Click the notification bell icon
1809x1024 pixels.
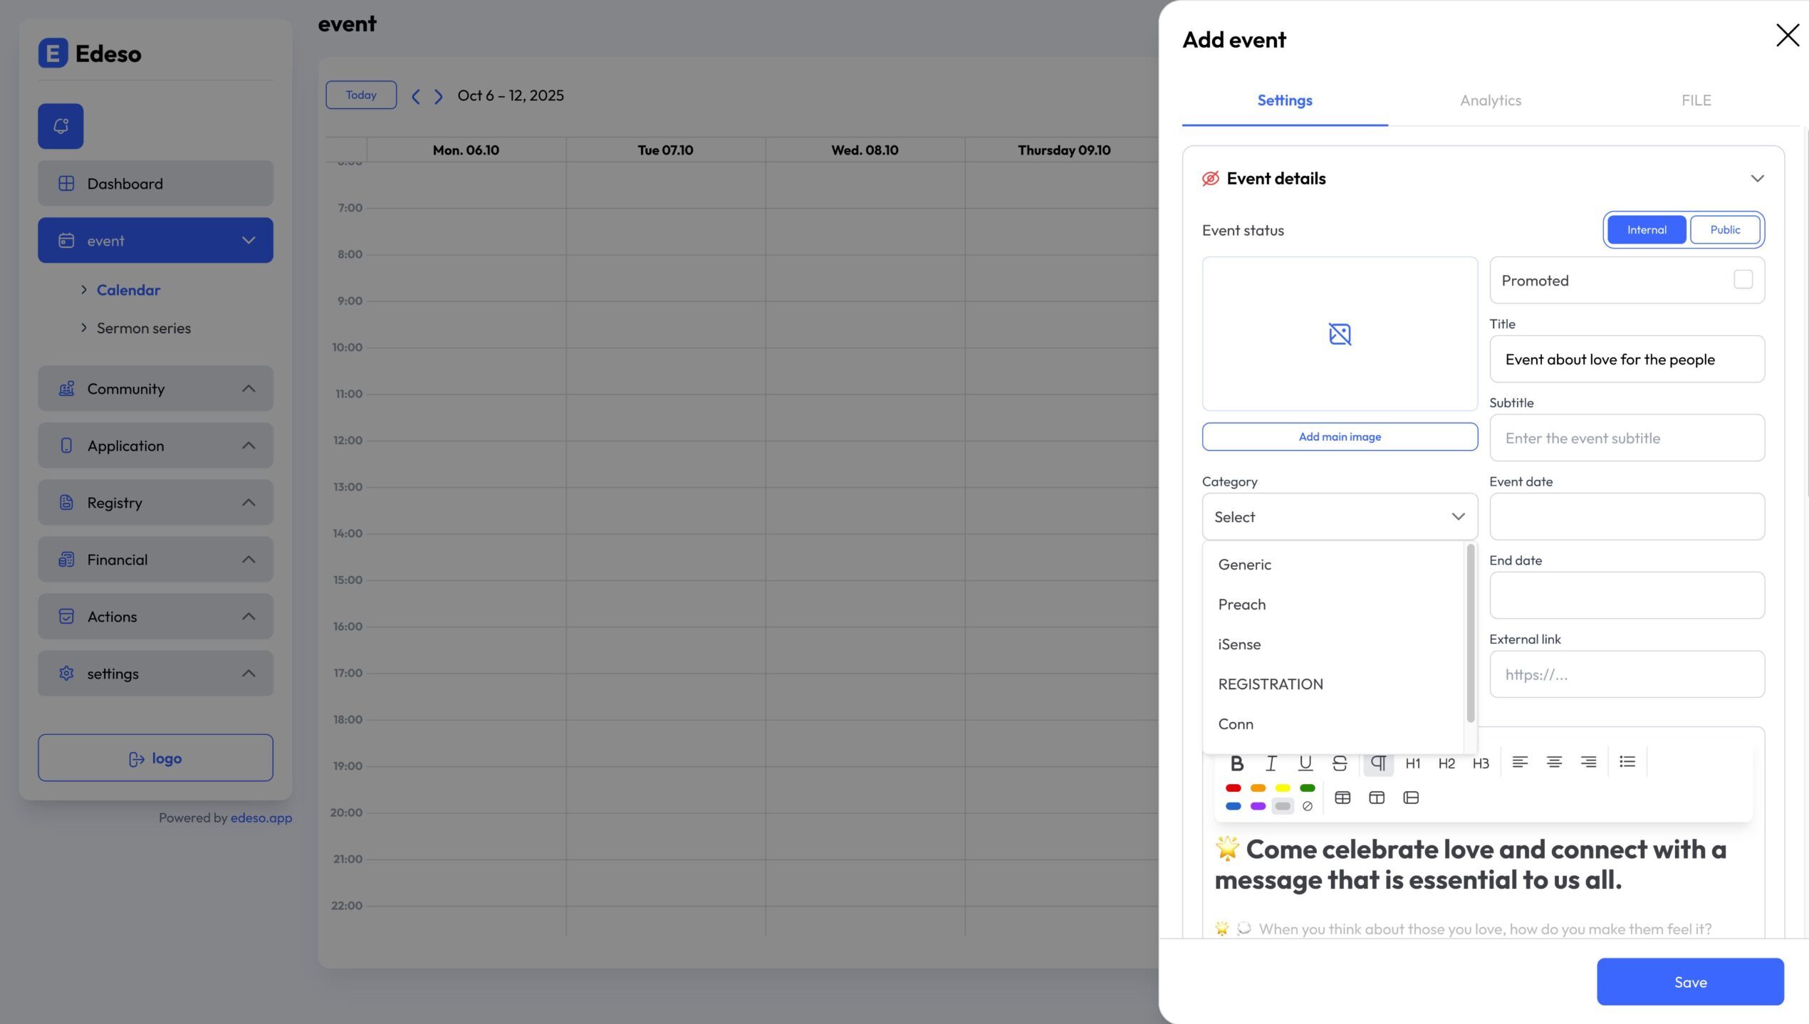pyautogui.click(x=61, y=126)
